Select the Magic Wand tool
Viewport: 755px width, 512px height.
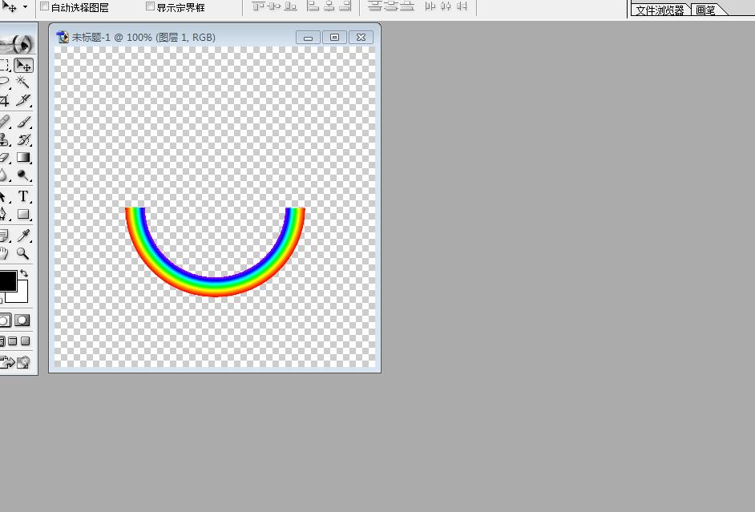(23, 82)
